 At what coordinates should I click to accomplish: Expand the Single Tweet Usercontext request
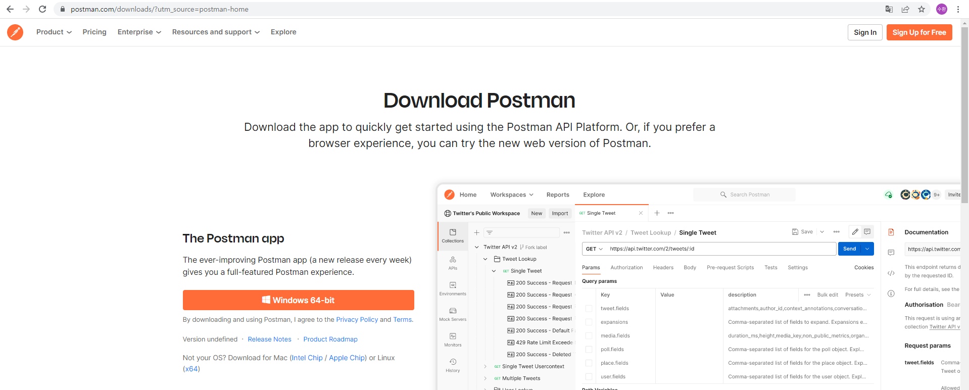pos(486,366)
